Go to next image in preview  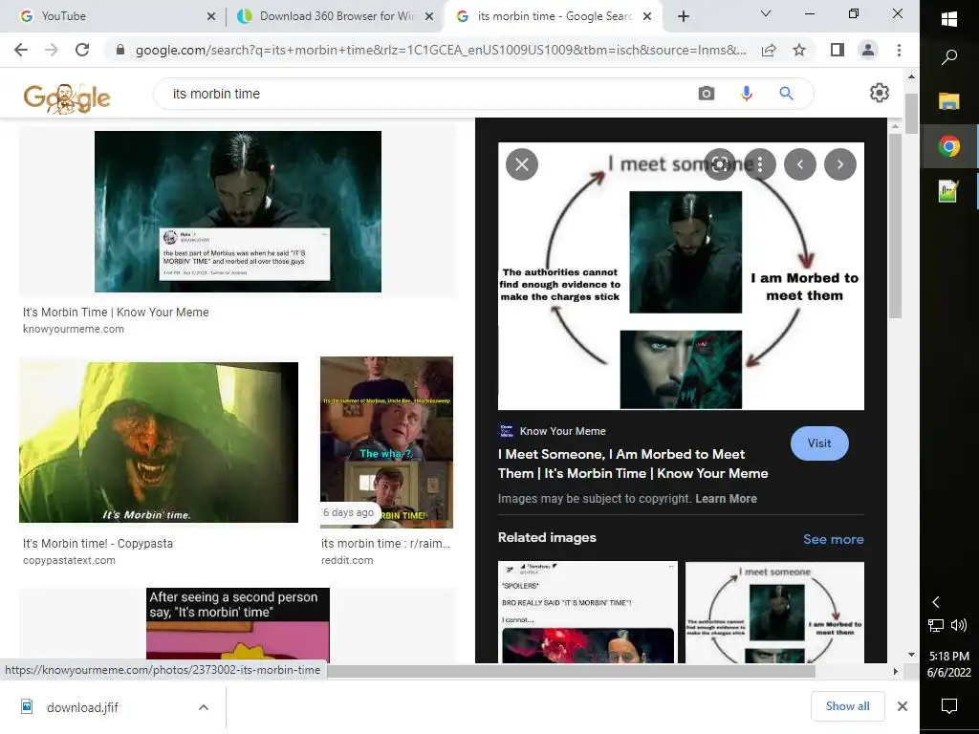(839, 164)
